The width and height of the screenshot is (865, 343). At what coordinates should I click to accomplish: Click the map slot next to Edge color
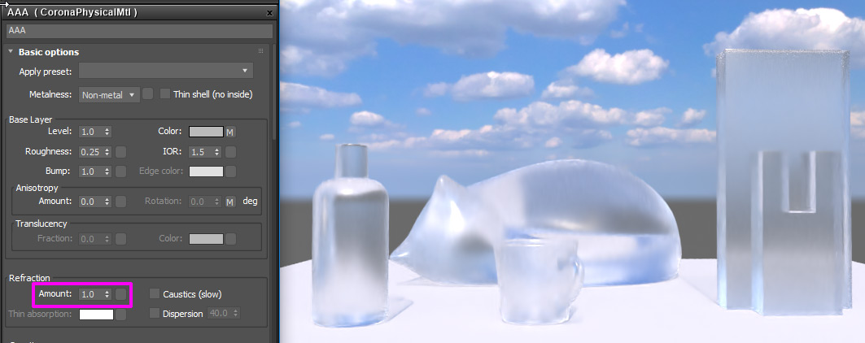pyautogui.click(x=230, y=171)
